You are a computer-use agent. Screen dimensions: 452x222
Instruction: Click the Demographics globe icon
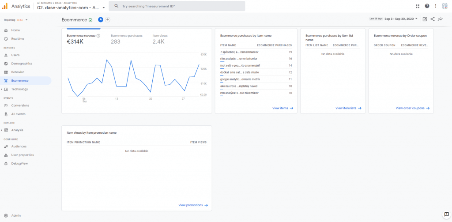(x=6, y=64)
